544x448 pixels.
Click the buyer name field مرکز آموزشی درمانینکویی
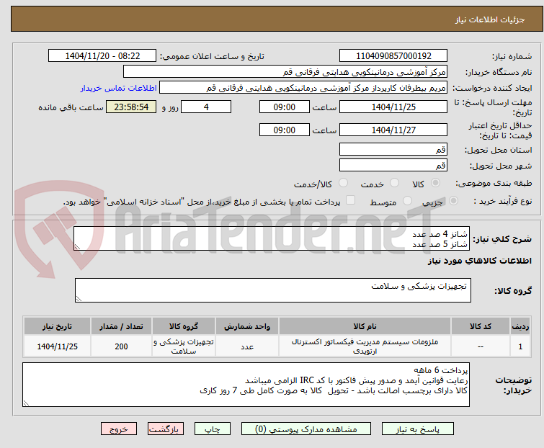pos(285,72)
